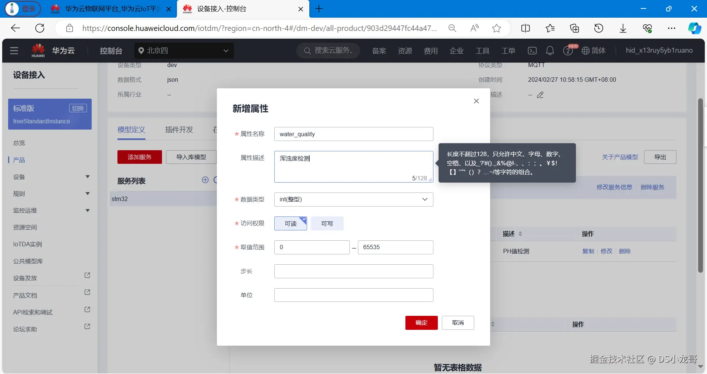Sort the 描述 column with sort arrows
This screenshot has width=707, height=374.
point(520,234)
